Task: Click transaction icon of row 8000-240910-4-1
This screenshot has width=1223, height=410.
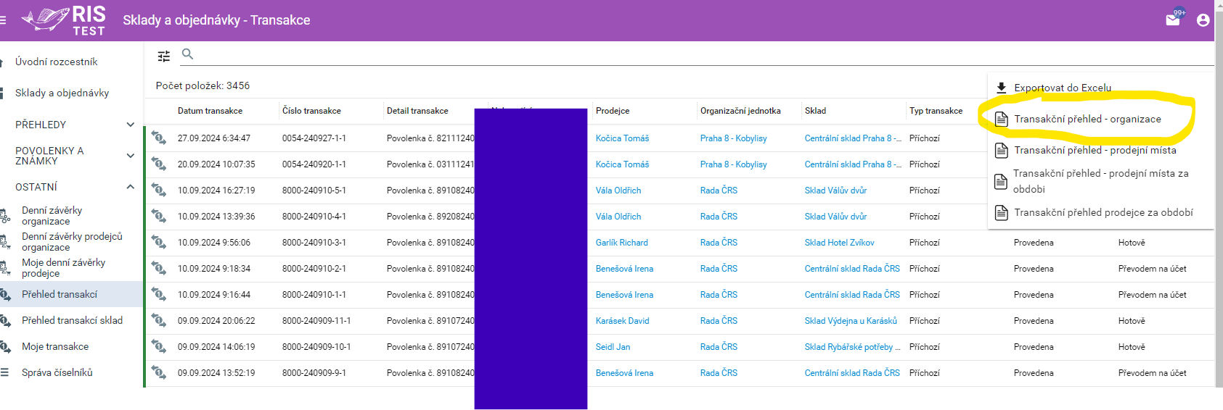Action: coord(158,216)
